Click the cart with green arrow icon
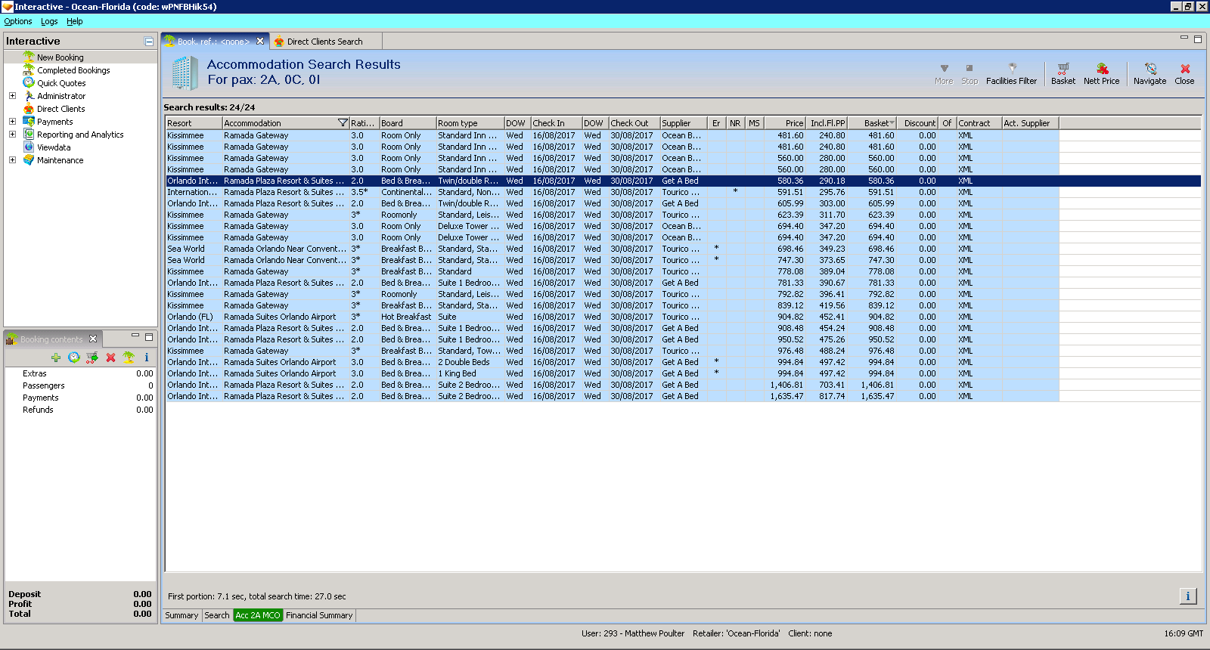The width and height of the screenshot is (1210, 650). coord(92,357)
